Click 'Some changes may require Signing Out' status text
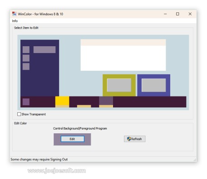Viewport: 207px width, 179px height. point(39,160)
